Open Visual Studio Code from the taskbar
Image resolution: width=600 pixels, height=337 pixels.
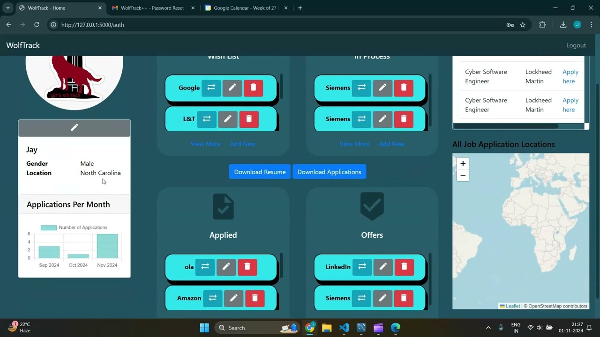pos(344,328)
